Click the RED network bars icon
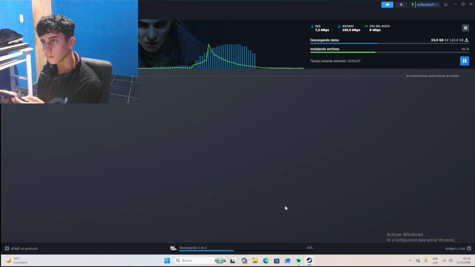 pyautogui.click(x=312, y=26)
